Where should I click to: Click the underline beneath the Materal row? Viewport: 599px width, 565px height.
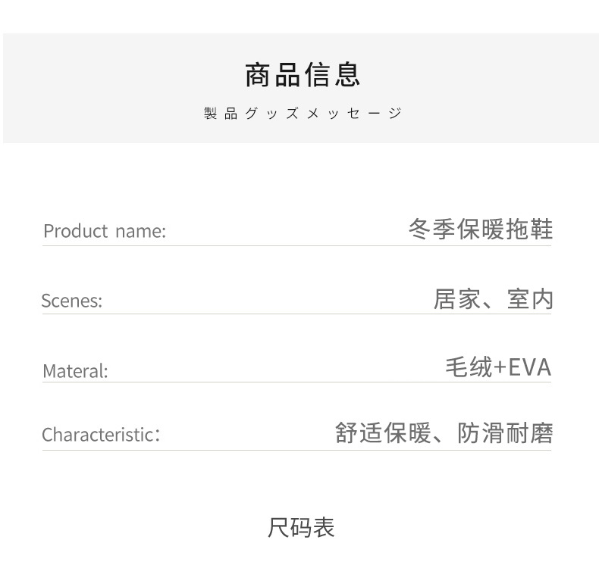296,382
